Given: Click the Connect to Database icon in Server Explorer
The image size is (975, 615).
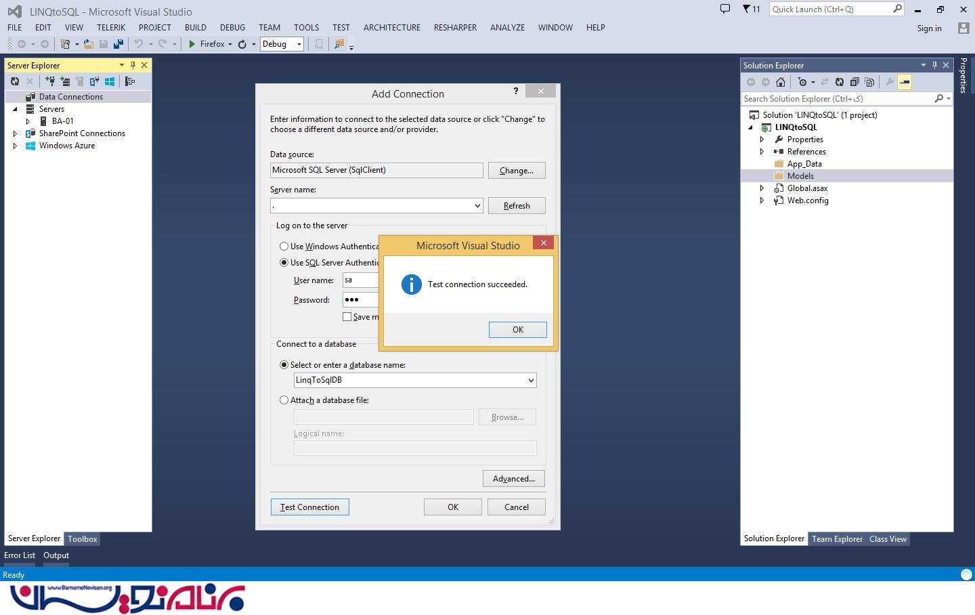Looking at the screenshot, I should coord(50,81).
